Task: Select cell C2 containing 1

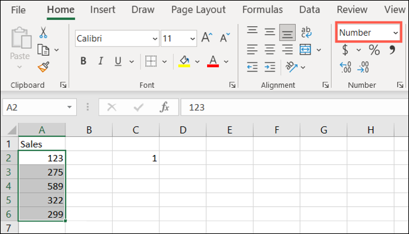Action: point(136,158)
